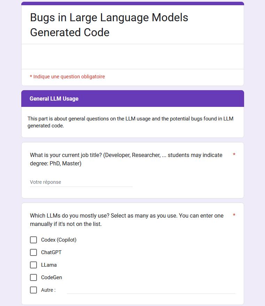
Task: Click the 'General LLM Usage' section header
Action: point(54,99)
